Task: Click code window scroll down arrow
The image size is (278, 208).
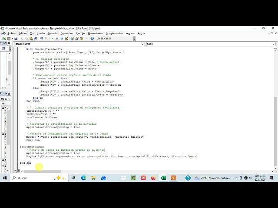Action: 275,168
